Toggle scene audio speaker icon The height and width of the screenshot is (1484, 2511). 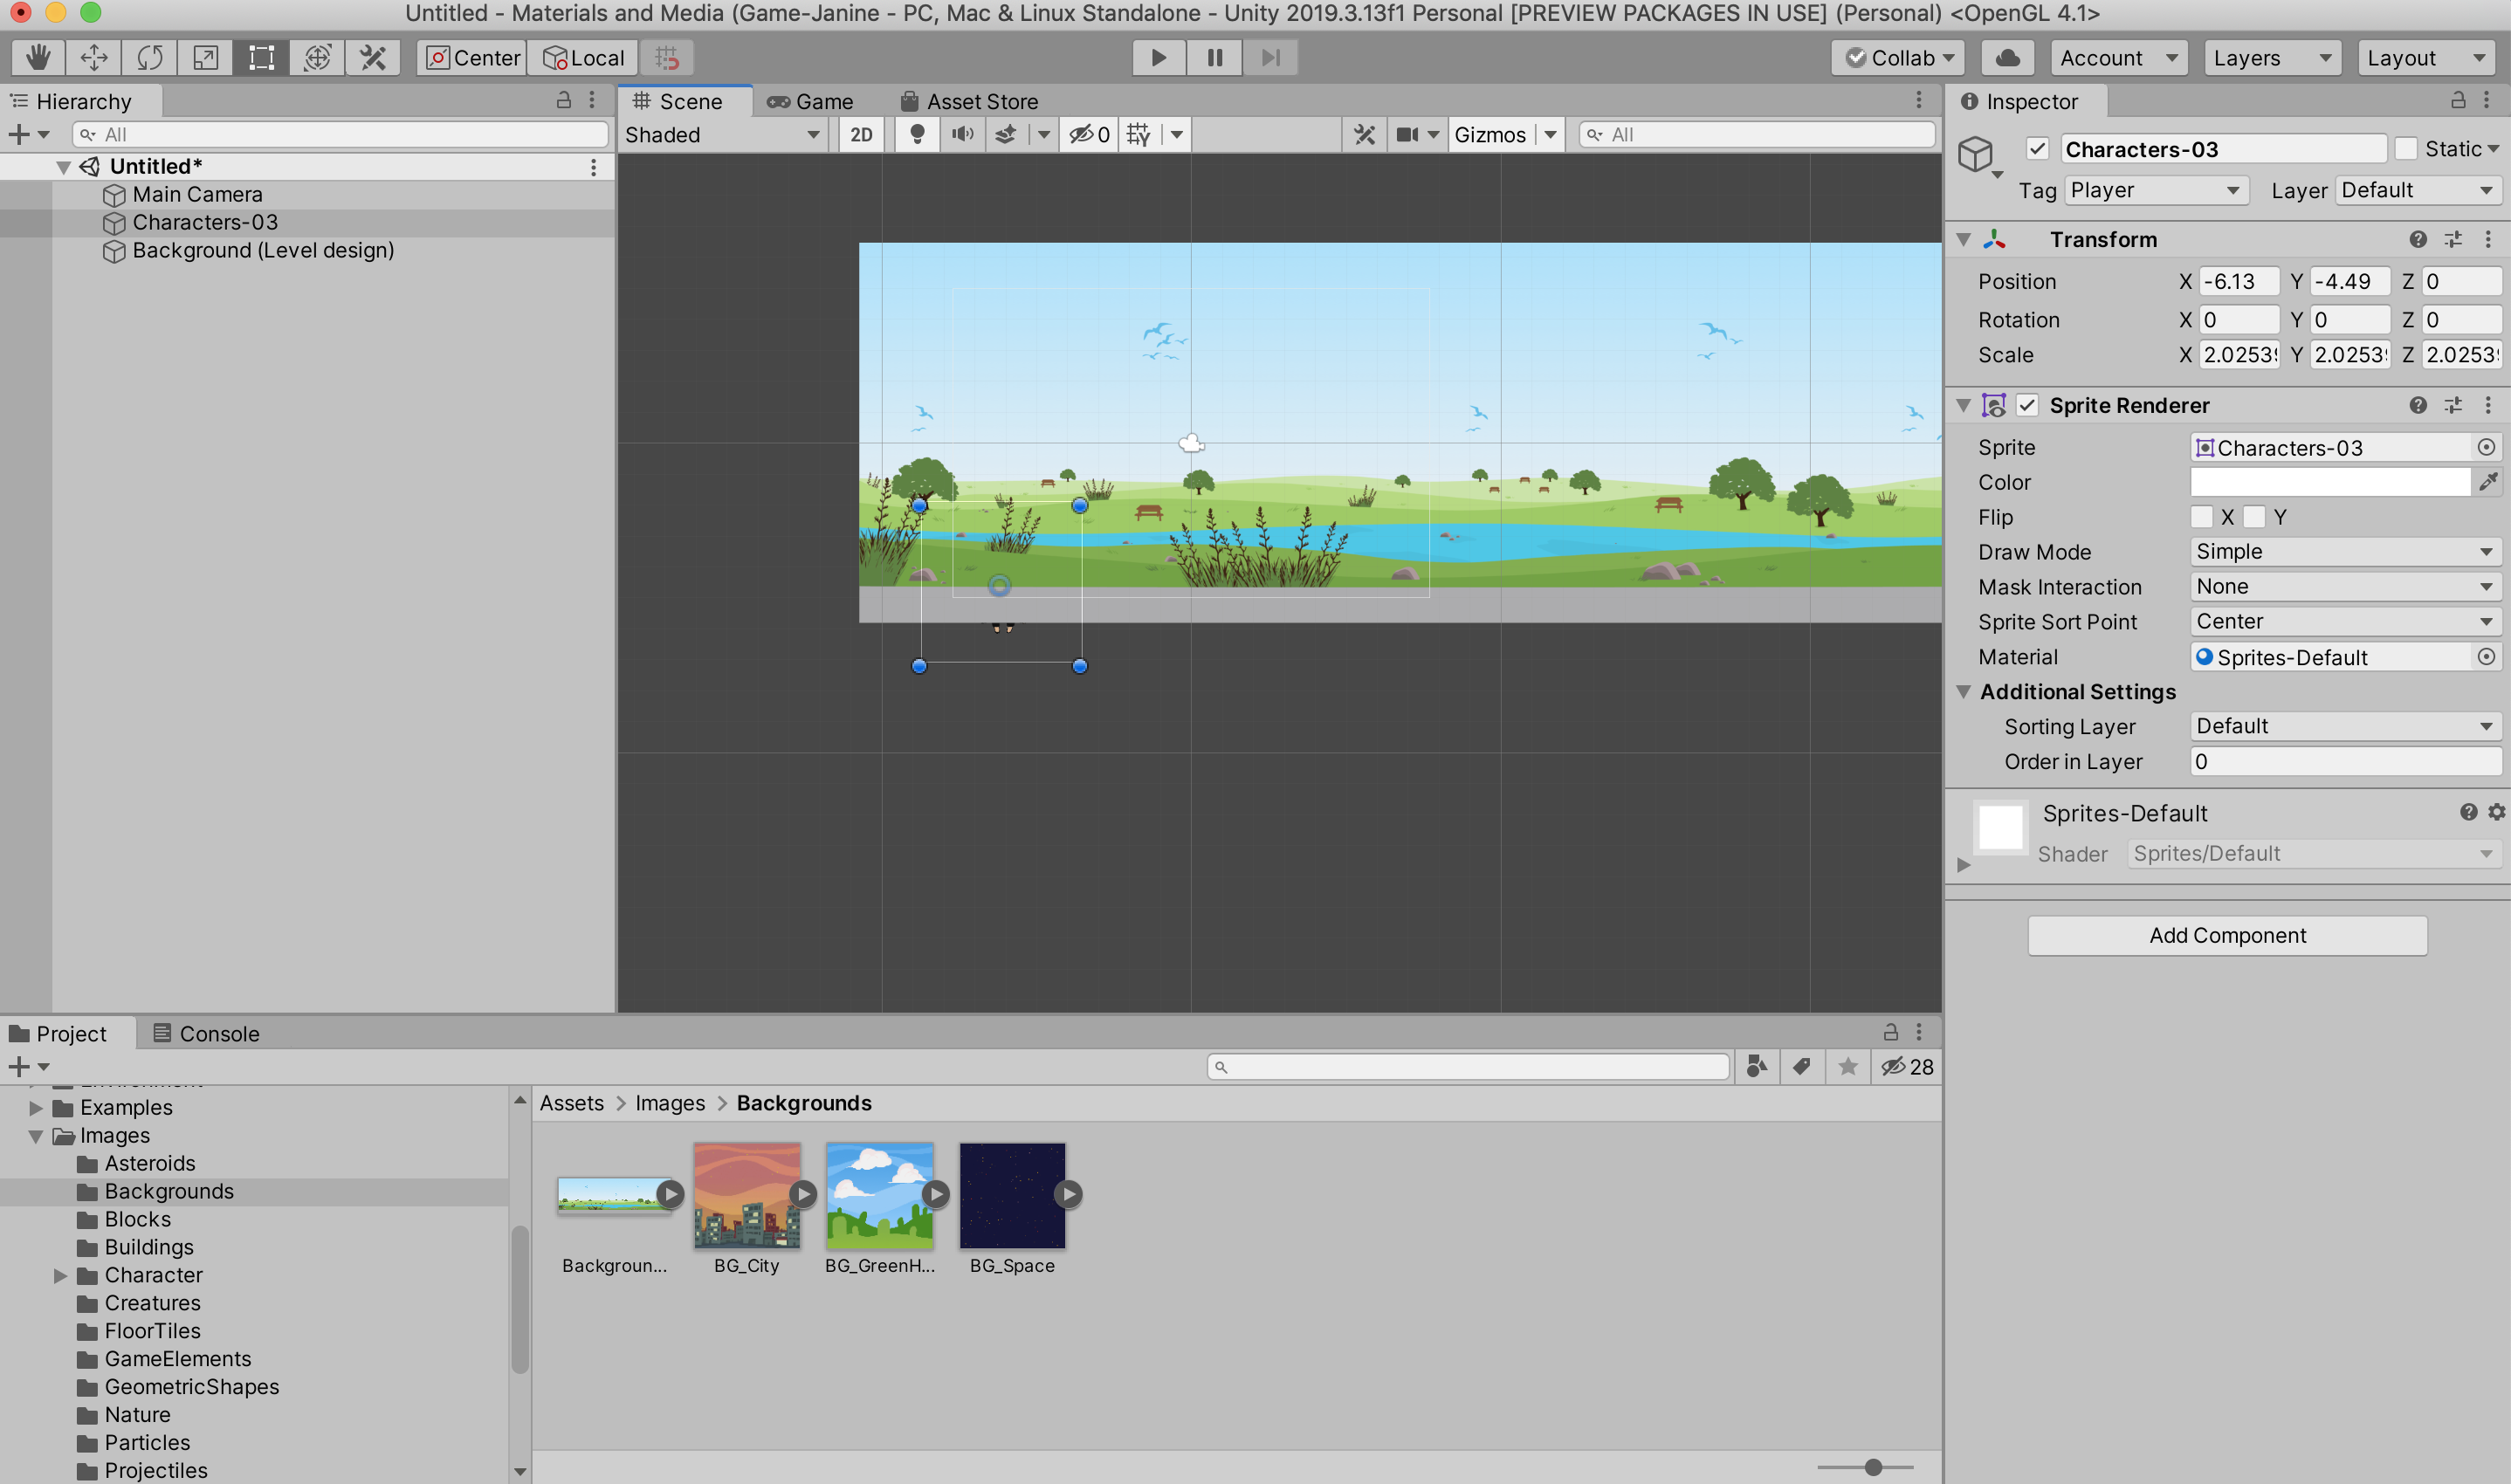pos(962,134)
